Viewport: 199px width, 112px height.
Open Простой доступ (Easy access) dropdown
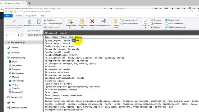(129, 24)
